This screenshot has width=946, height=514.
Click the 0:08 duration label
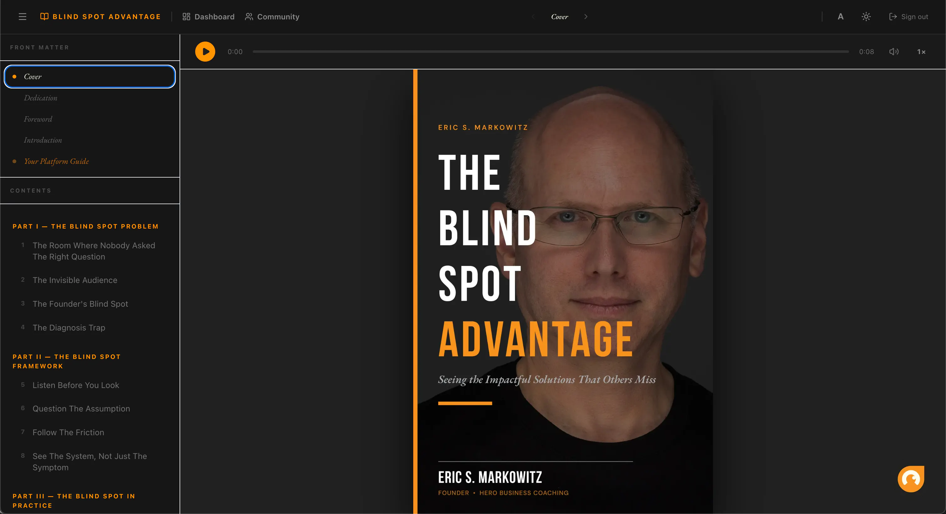coord(866,52)
